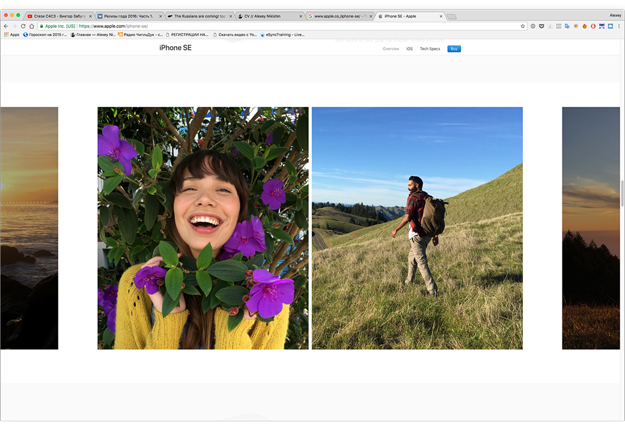Screen dimensions: 625x431
Task: Open the 'Скачать видео с Yo...' bookmark
Action: pyautogui.click(x=235, y=35)
